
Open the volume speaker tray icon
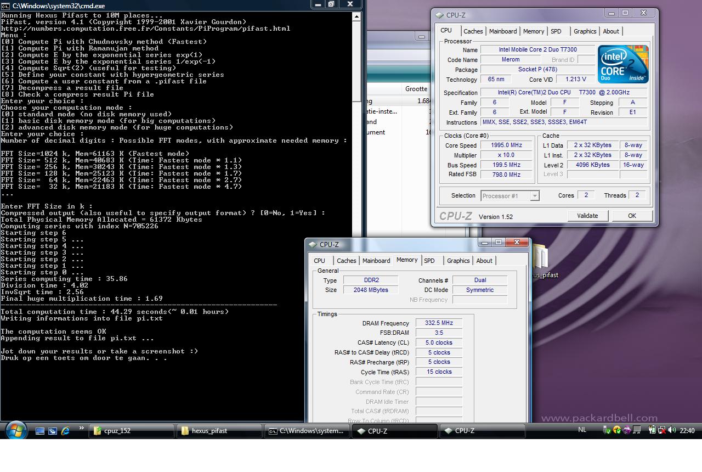(x=671, y=430)
